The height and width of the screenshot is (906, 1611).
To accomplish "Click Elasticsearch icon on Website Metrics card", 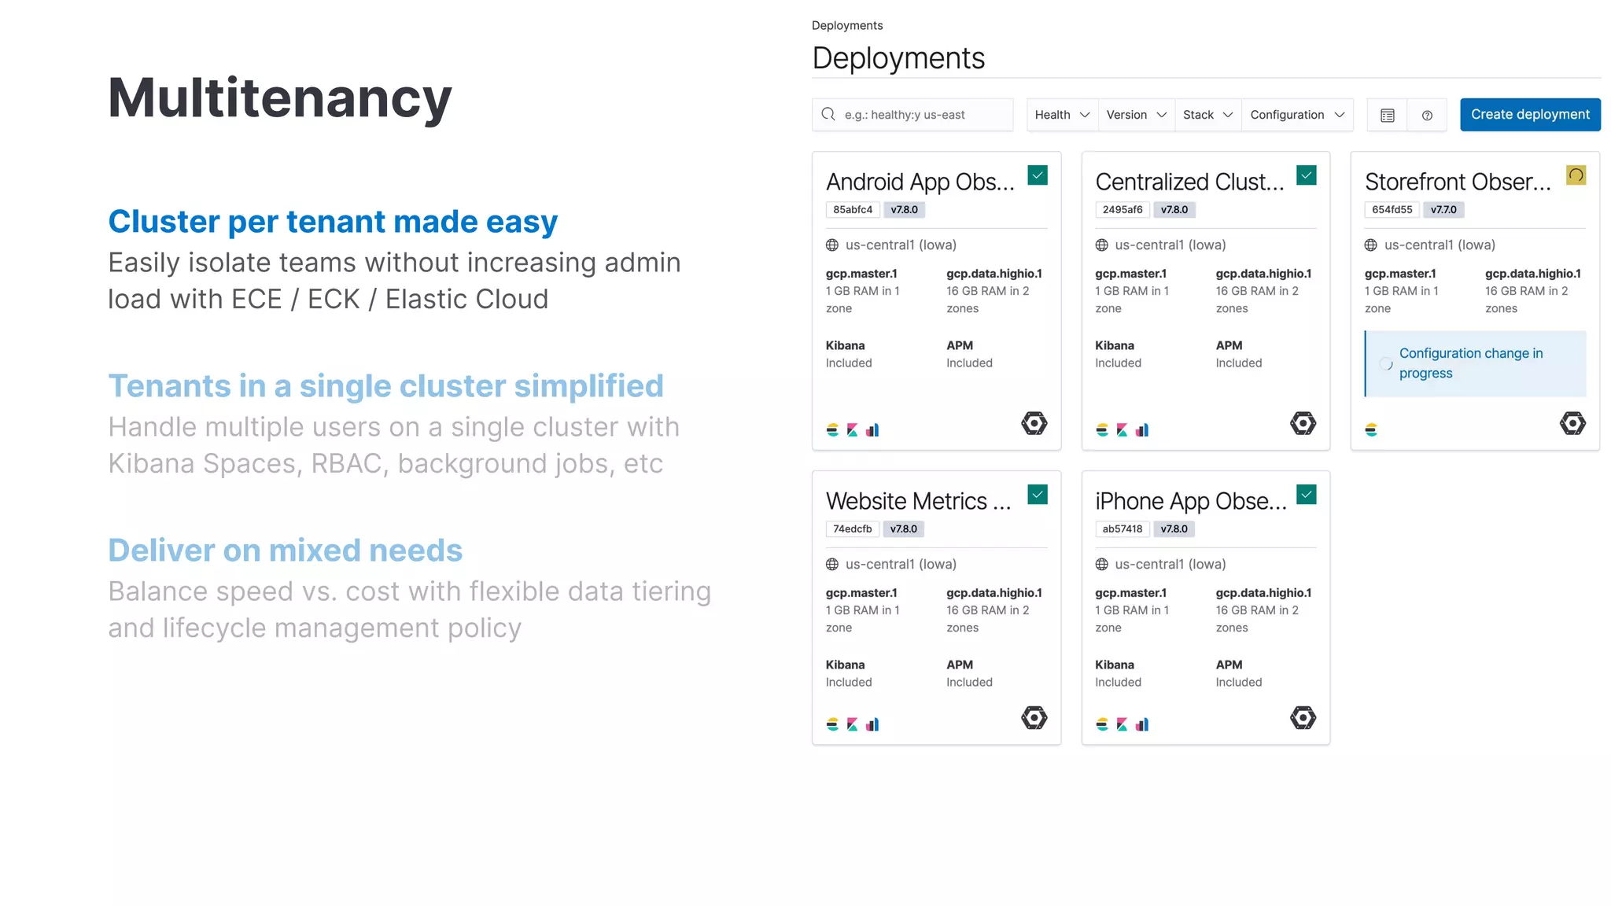I will point(832,724).
